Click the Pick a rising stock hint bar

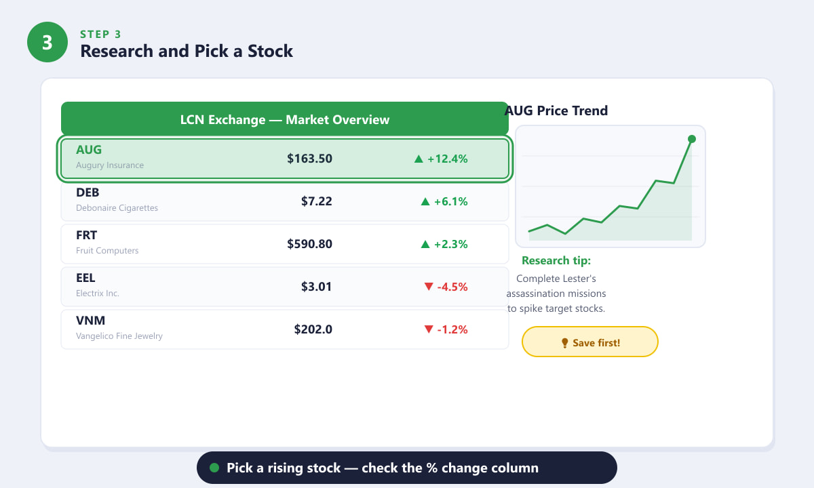click(407, 468)
